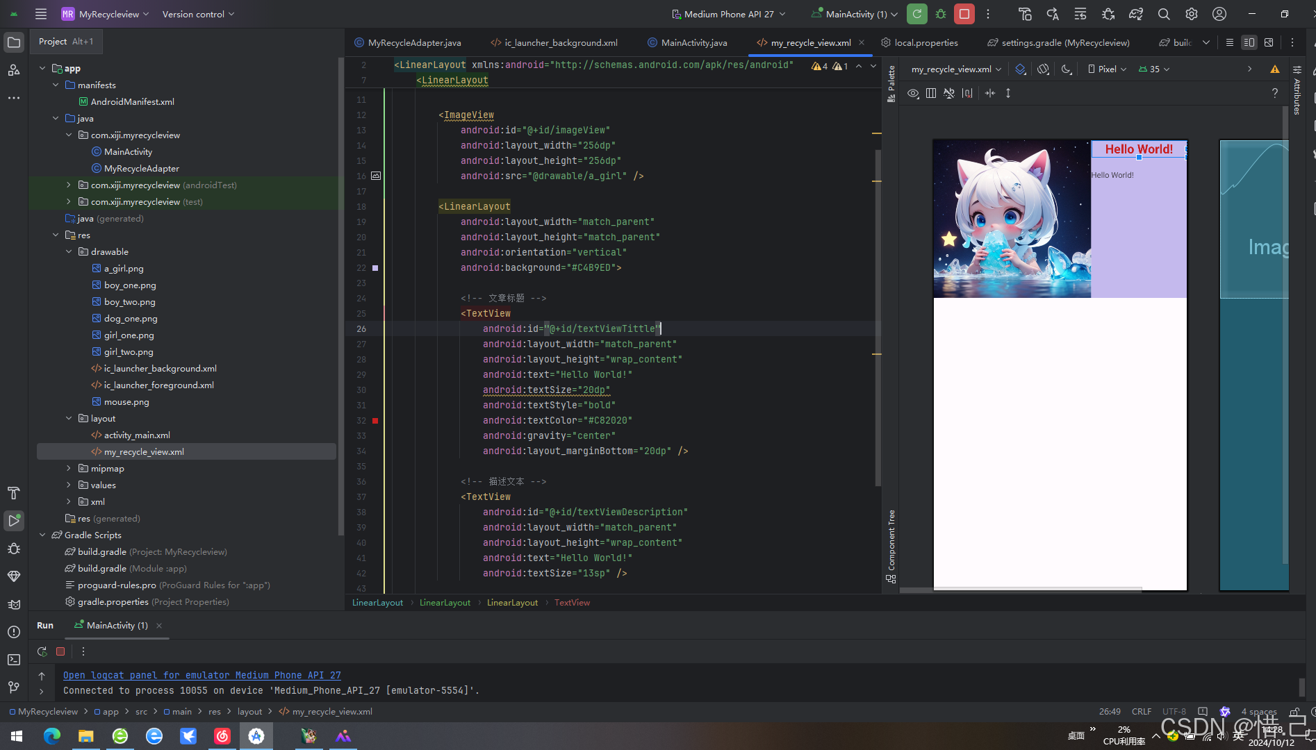Click CRLF line separator in status bar
1316x750 pixels.
tap(1142, 711)
